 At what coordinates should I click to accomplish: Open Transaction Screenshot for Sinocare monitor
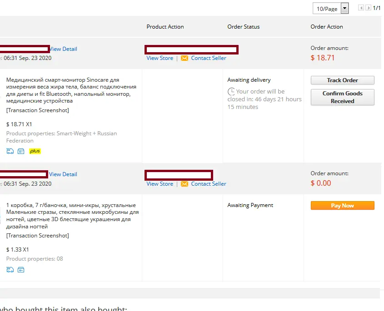coord(37,110)
